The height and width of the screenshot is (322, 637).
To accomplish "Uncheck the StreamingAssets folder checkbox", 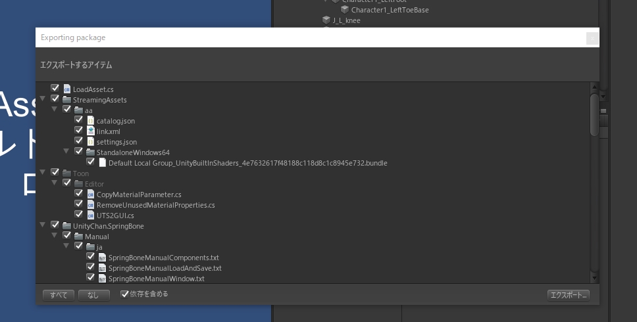I will (x=55, y=99).
